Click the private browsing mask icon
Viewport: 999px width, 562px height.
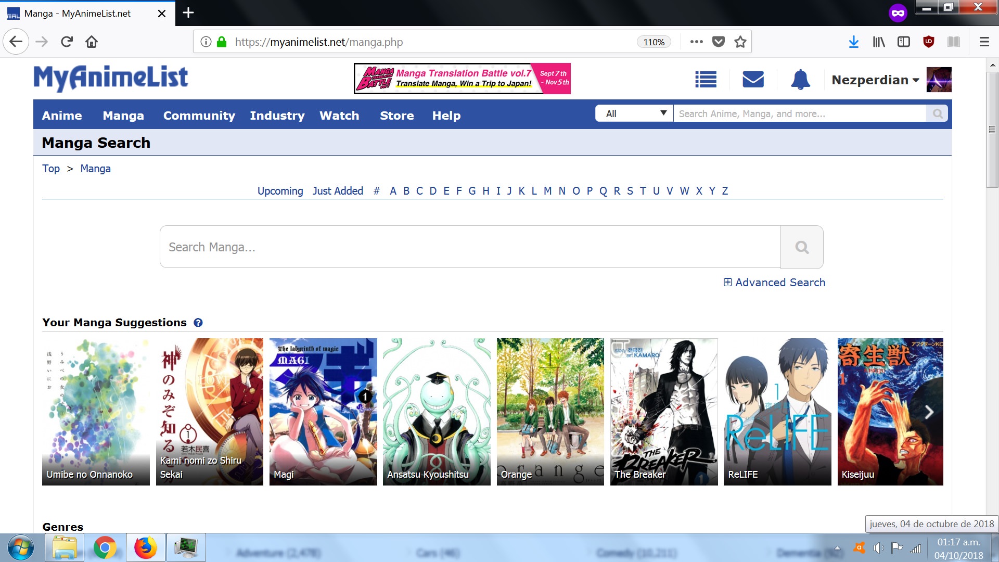pos(898,13)
